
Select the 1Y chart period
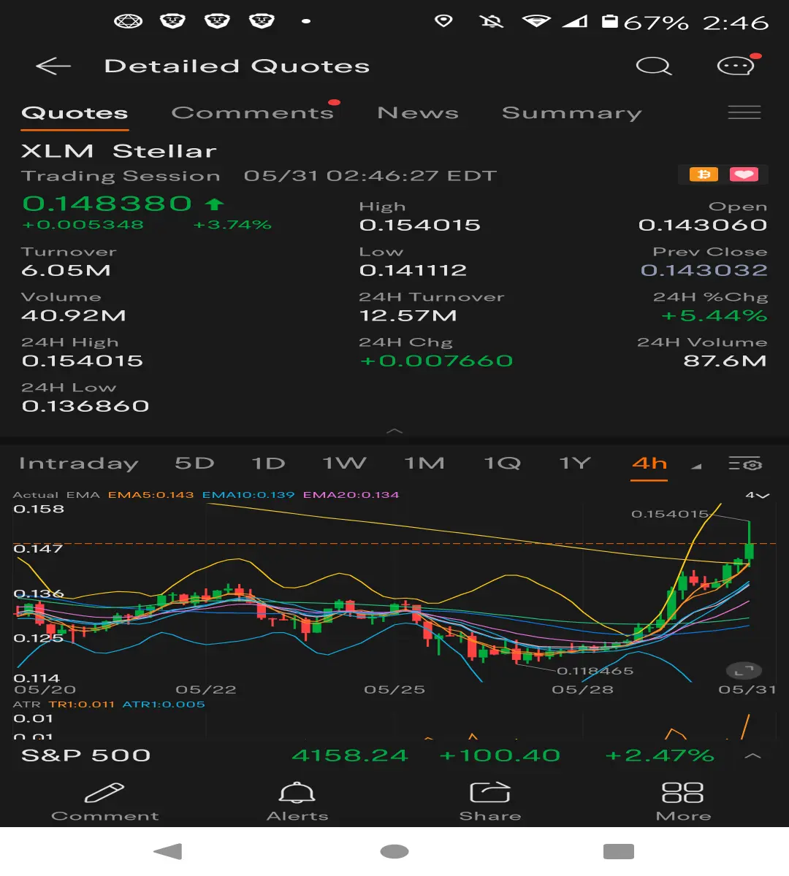575,464
